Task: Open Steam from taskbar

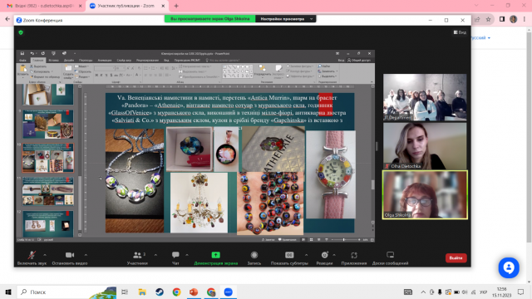Action: click(160, 292)
